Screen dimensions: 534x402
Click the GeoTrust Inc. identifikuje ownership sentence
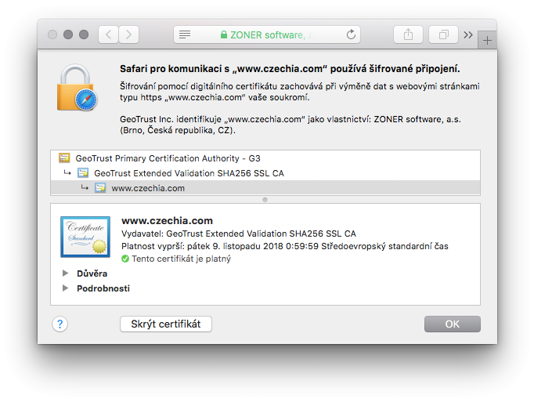point(290,125)
